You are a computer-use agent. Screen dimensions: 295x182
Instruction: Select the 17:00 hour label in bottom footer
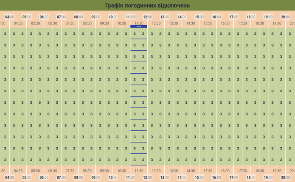point(233,178)
